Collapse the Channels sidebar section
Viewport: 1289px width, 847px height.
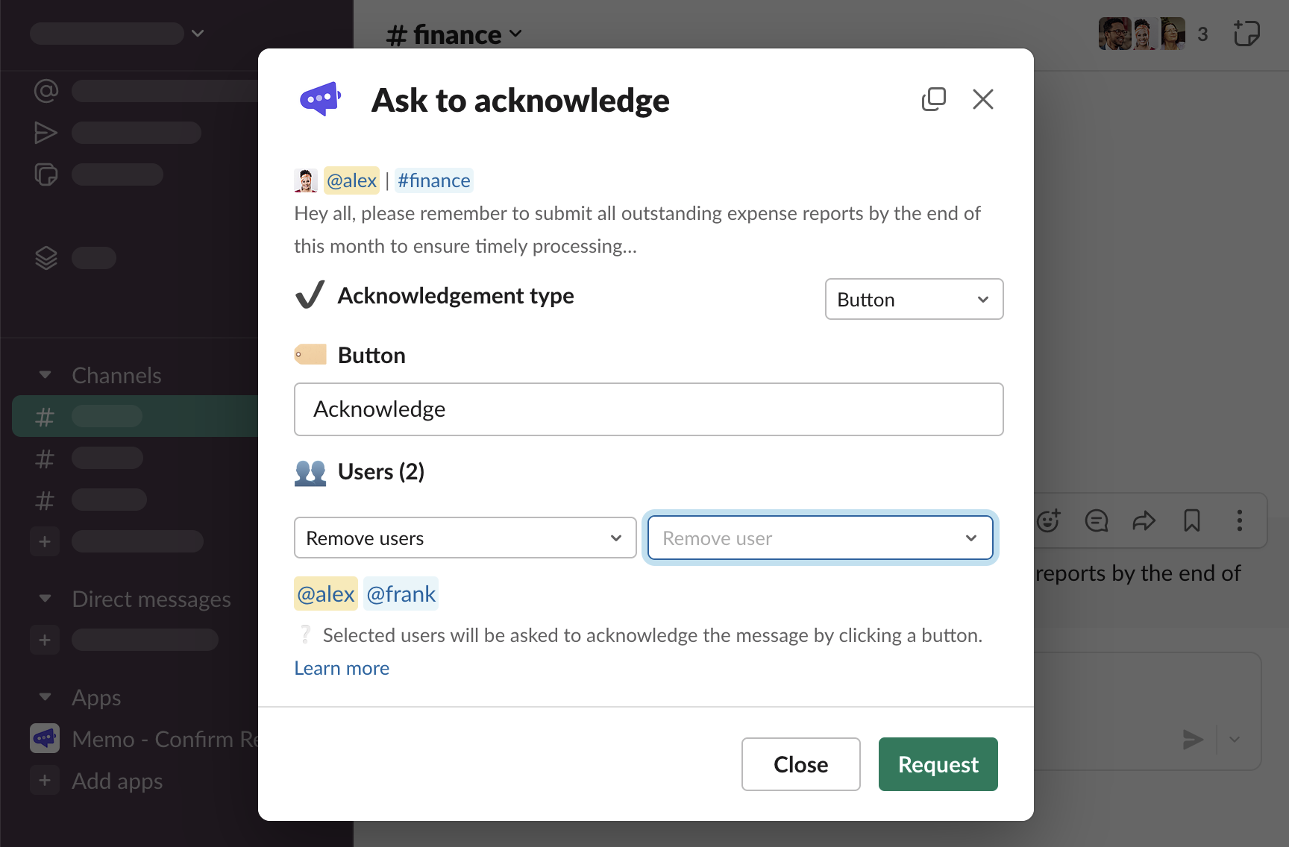click(x=46, y=375)
